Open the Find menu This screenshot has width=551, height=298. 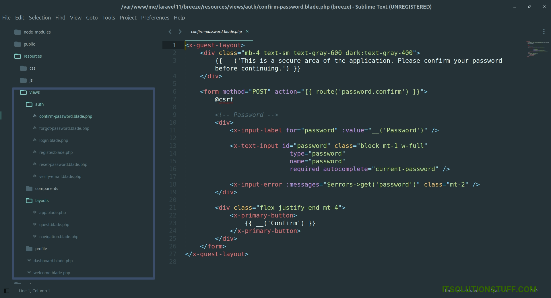pos(60,18)
